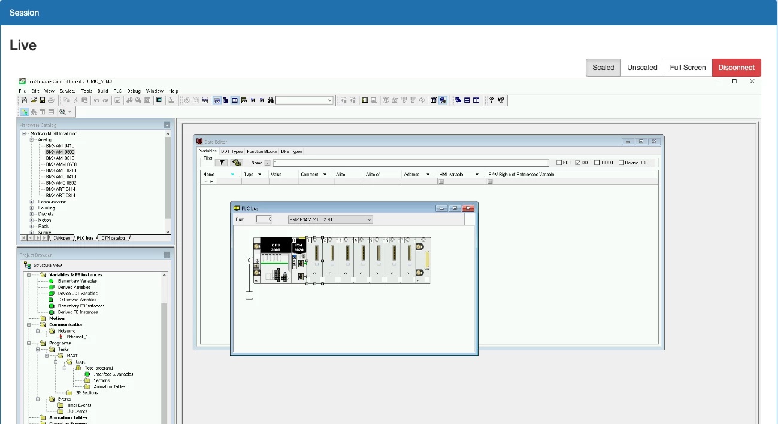Click the Open project folder icon

pyautogui.click(x=34, y=100)
